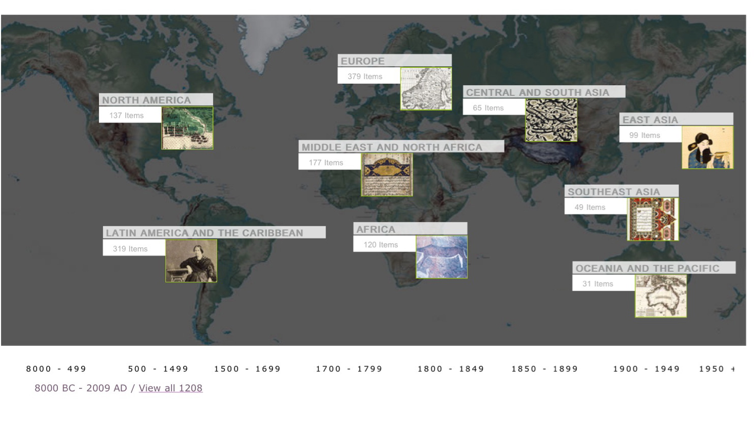This screenshot has height=433, width=755.
Task: Select the 1800 - 1849 time period
Action: pyautogui.click(x=451, y=368)
